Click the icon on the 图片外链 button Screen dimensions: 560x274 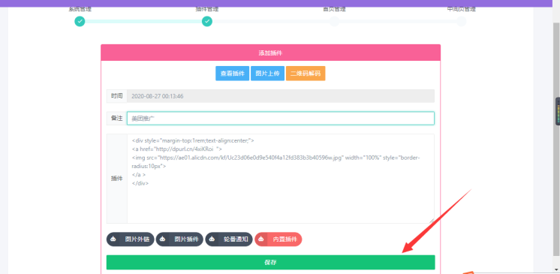[x=113, y=239]
